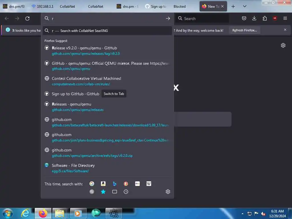Search bookmarks using the blue star icon
292x219 pixels.
point(103,192)
